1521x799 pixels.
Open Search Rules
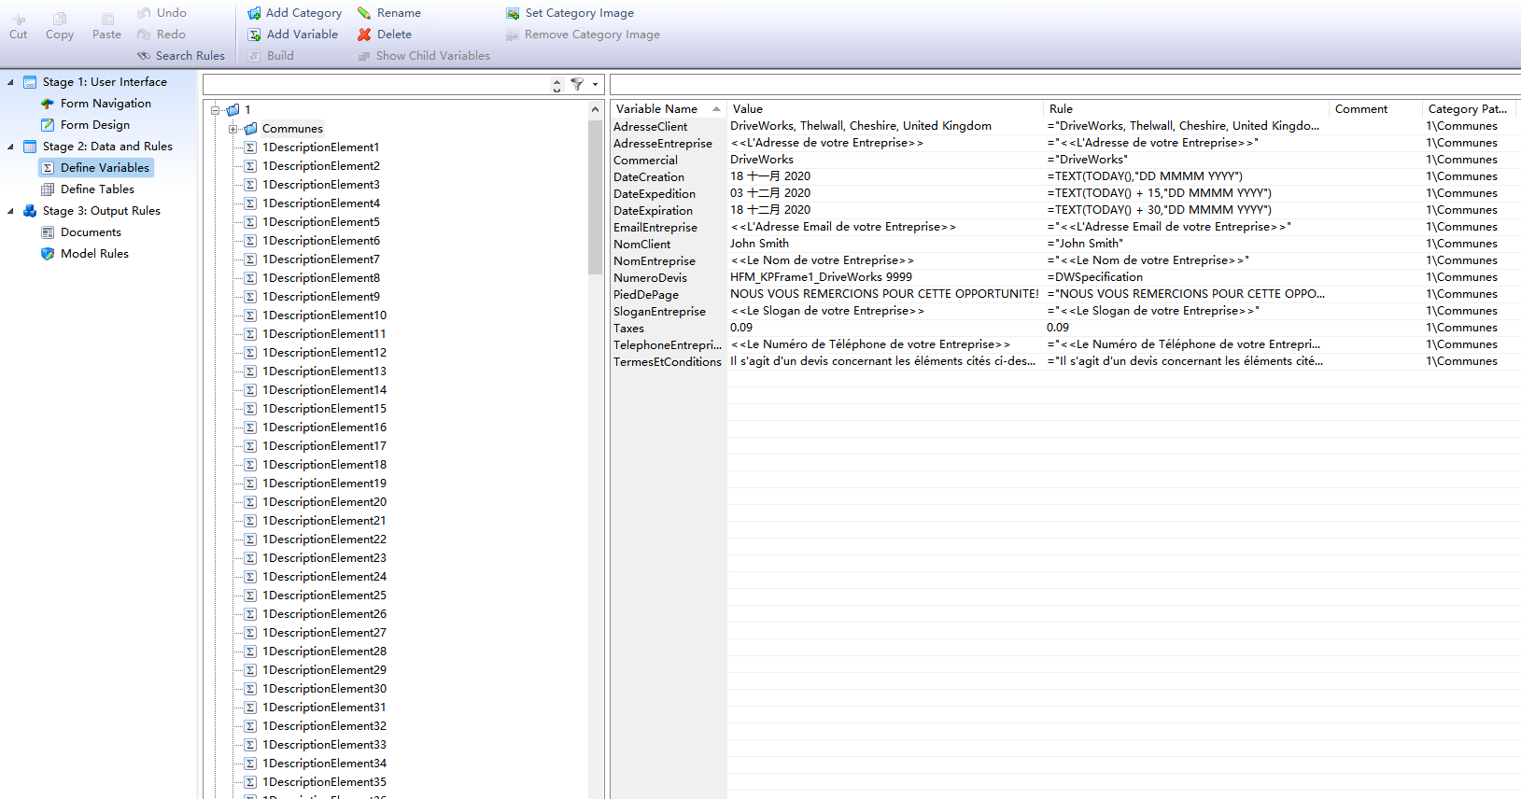[181, 56]
